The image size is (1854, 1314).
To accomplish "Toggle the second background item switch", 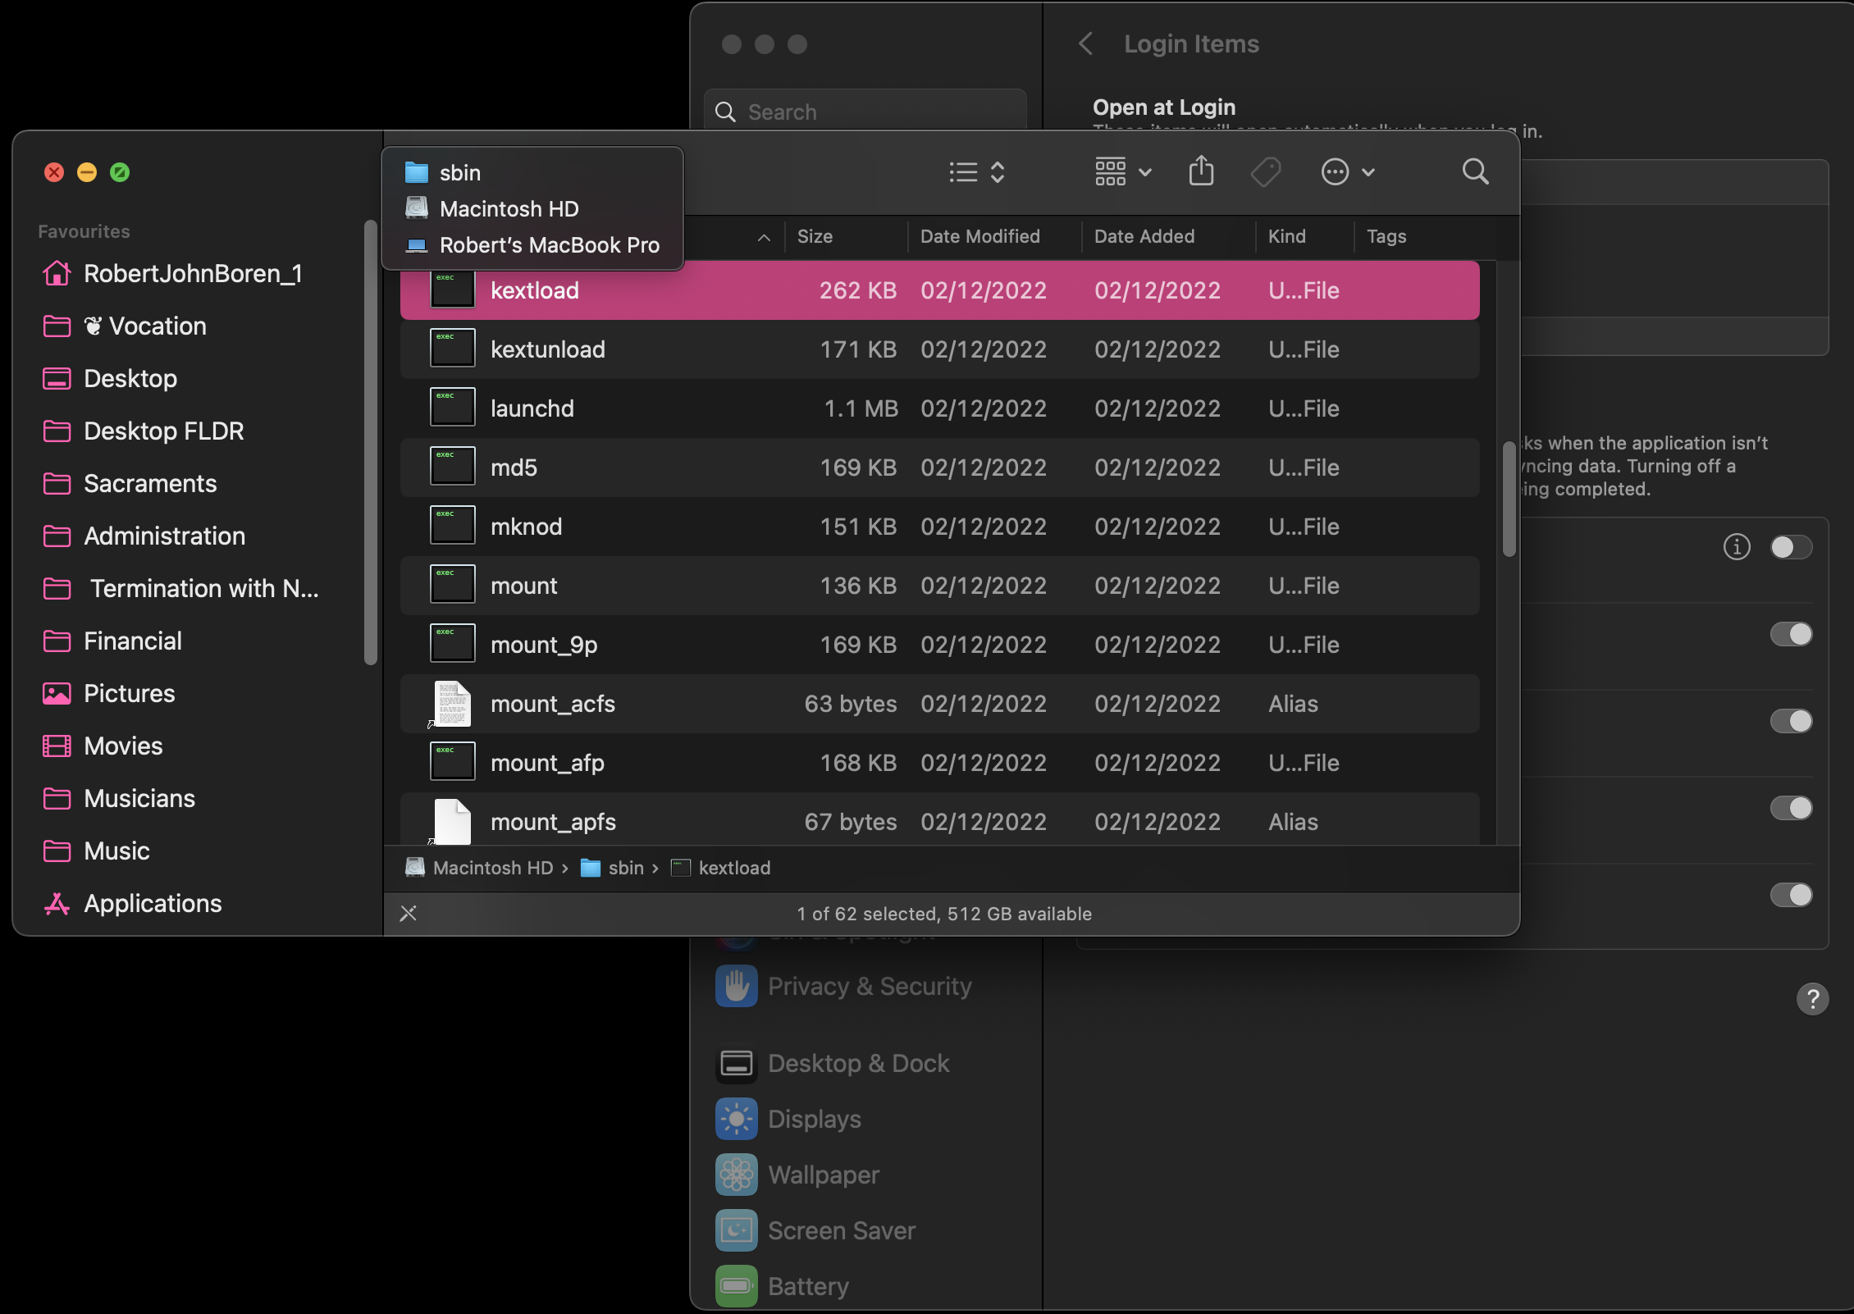I will coord(1790,634).
